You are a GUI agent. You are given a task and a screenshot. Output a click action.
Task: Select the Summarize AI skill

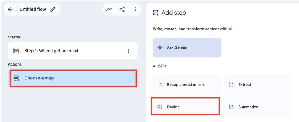point(258,107)
